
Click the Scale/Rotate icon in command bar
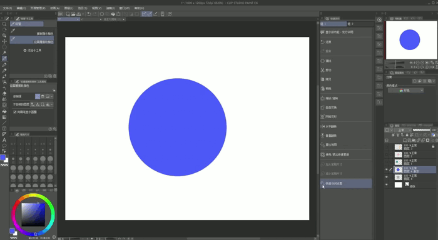118,14
